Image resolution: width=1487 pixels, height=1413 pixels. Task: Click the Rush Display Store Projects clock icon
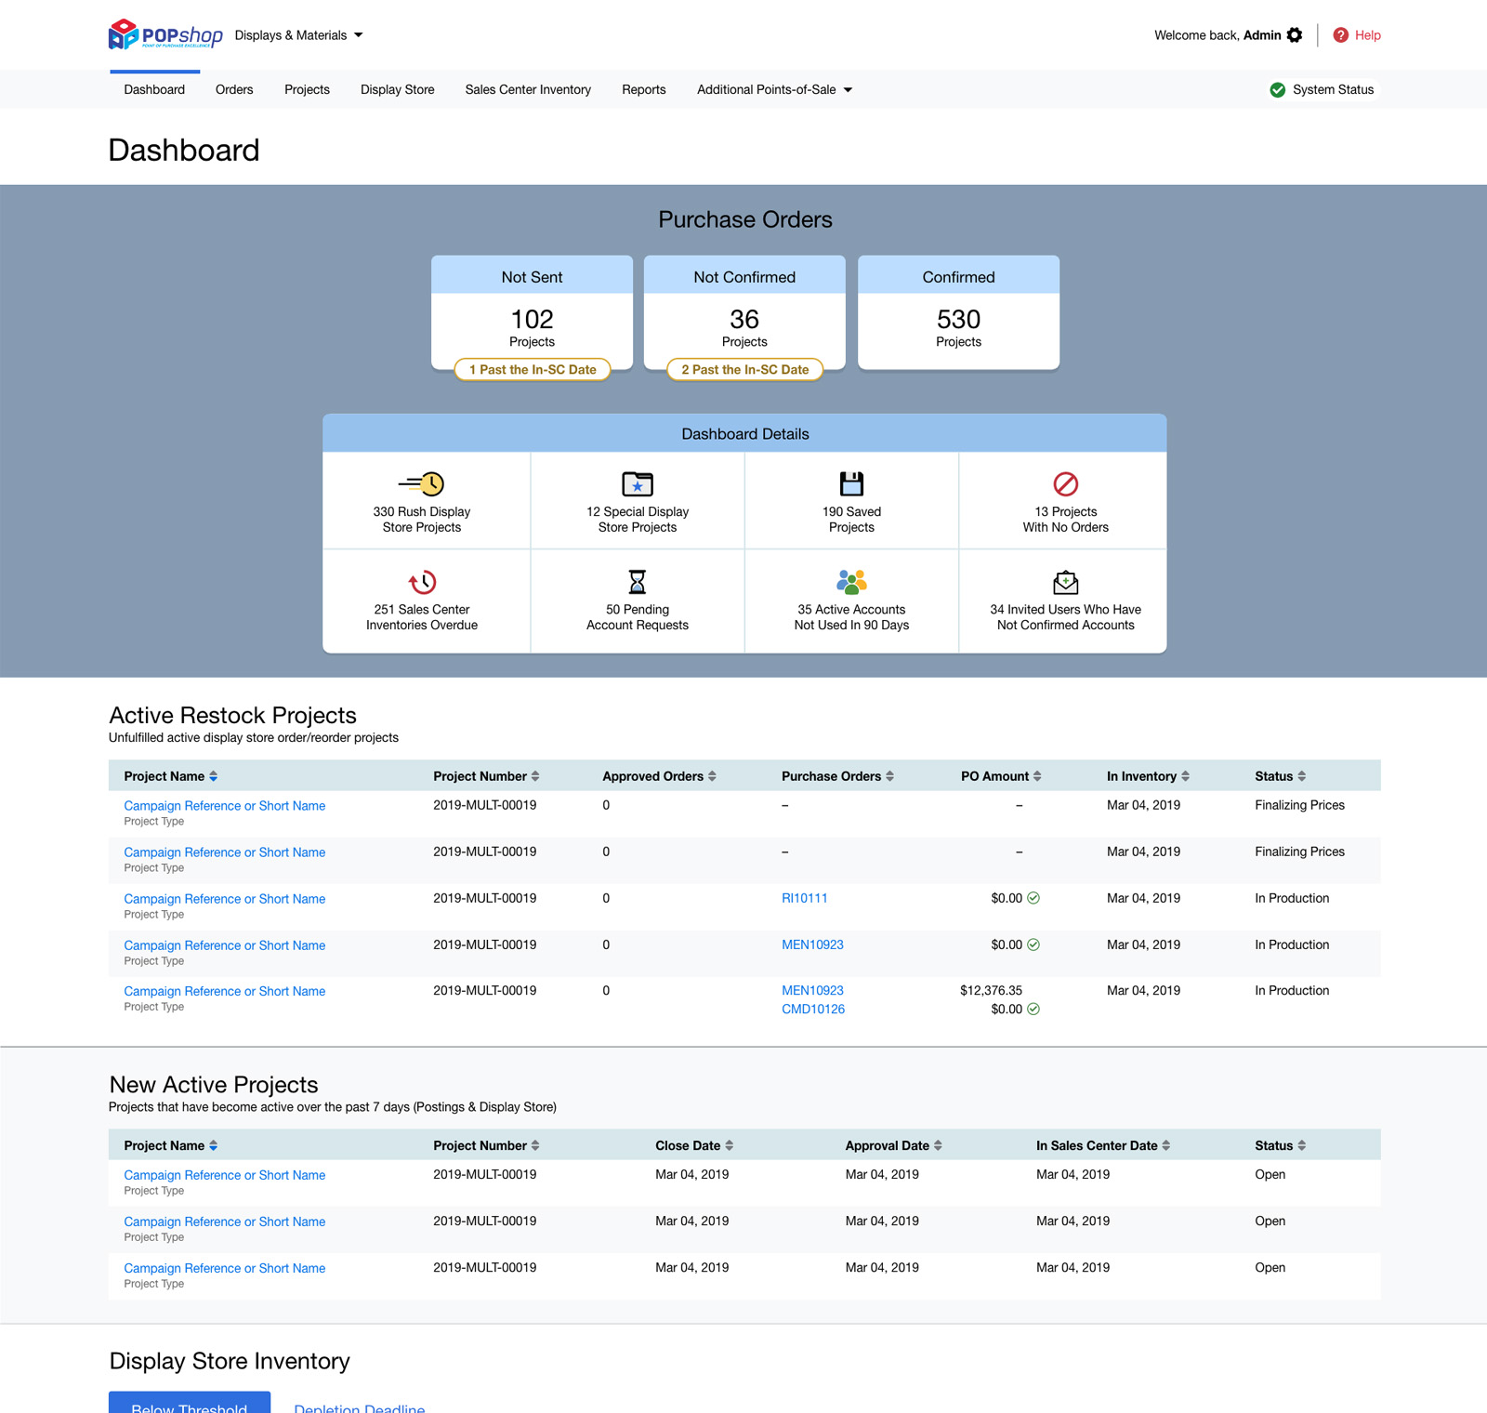click(x=422, y=483)
